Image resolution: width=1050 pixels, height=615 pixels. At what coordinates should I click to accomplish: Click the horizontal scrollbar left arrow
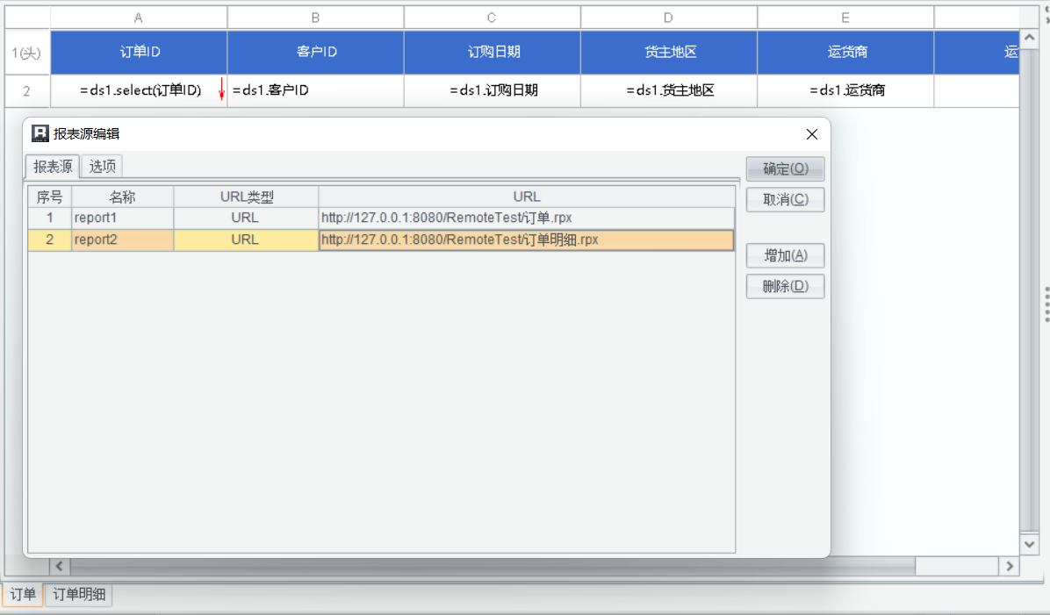click(x=60, y=566)
